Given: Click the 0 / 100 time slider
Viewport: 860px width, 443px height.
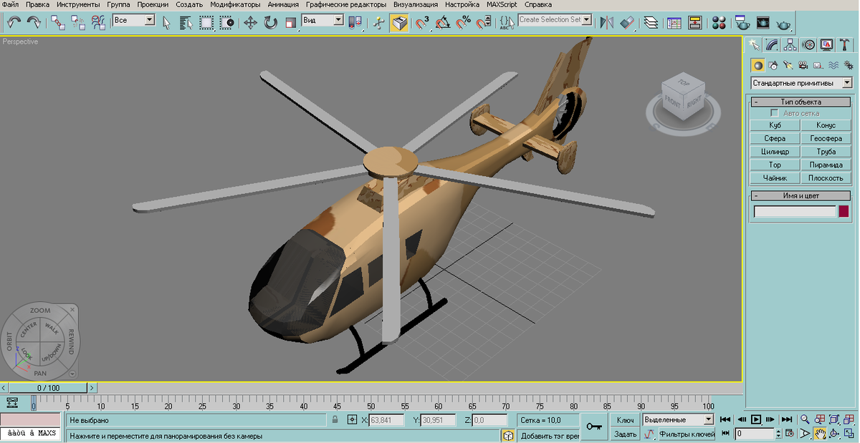Looking at the screenshot, I should pos(49,388).
